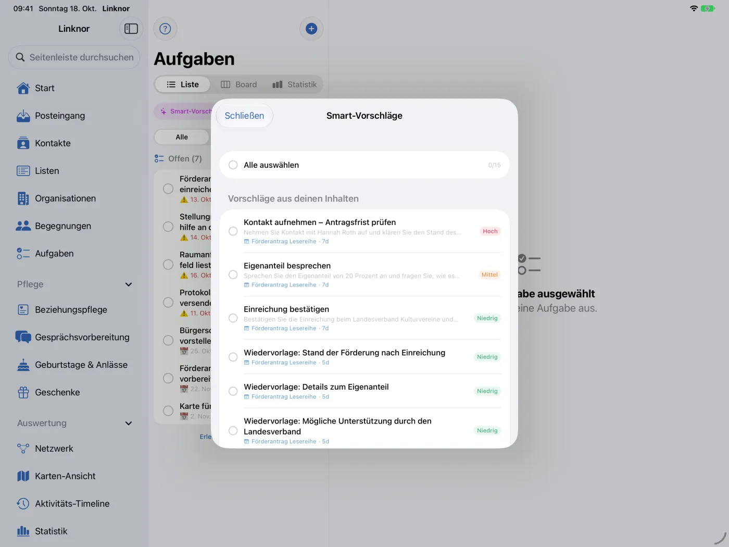Select Aufgaben checklist icon in sidebar
Screen dimensions: 729x547
pos(23,254)
